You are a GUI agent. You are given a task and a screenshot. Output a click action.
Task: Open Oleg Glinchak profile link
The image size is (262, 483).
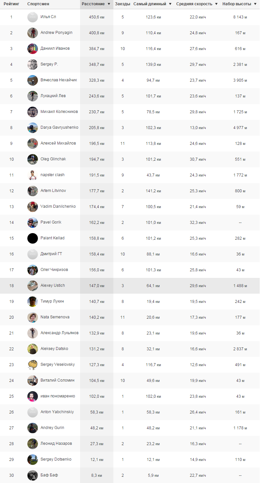point(53,159)
